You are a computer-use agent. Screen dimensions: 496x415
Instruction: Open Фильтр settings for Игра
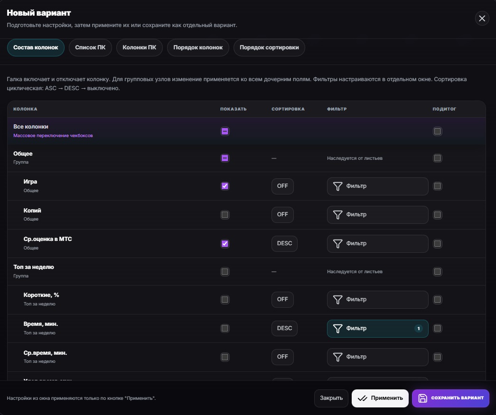(x=378, y=186)
